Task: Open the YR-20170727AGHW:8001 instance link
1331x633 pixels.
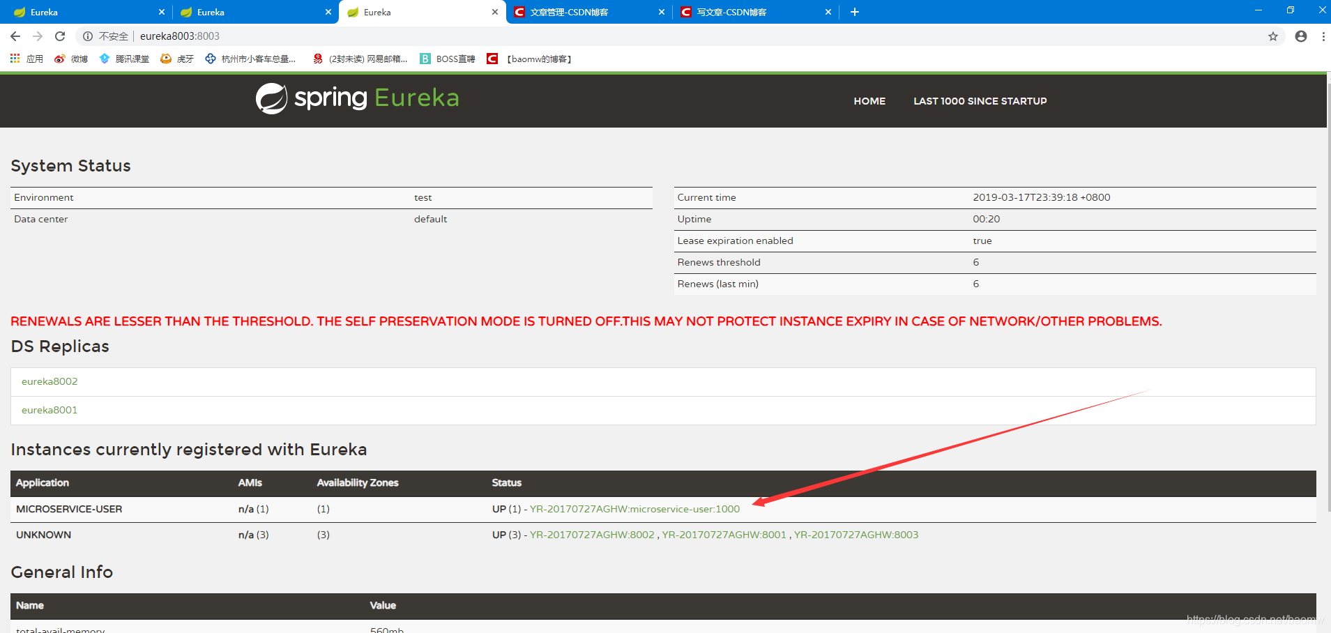Action: pos(724,535)
